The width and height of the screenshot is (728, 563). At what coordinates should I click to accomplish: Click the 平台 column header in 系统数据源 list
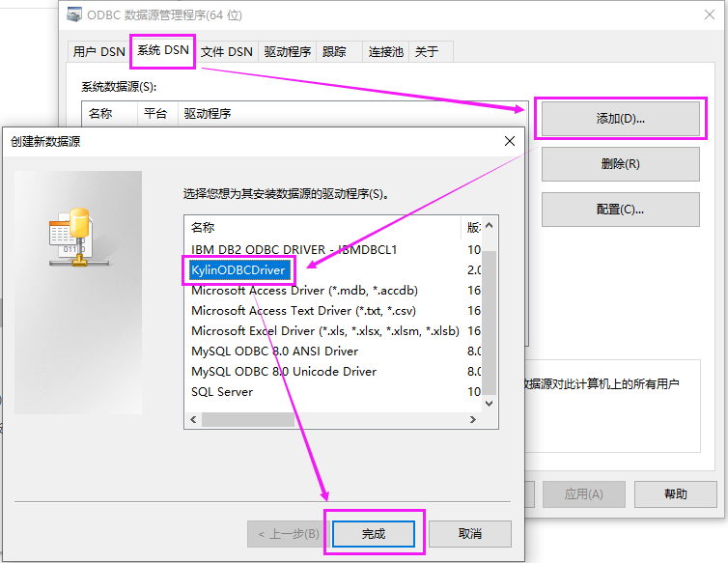(x=155, y=114)
